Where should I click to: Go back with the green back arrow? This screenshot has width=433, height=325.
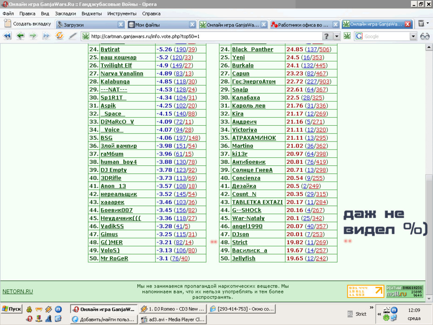(x=20, y=36)
